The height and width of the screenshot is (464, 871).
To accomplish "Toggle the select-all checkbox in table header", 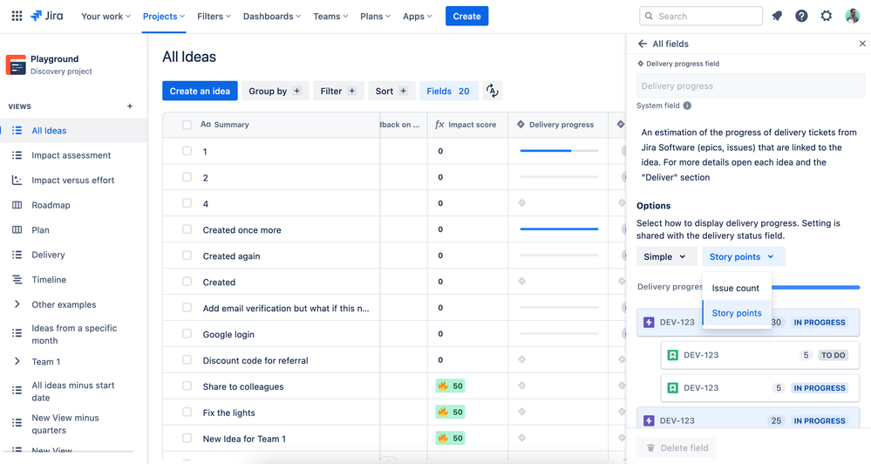I will [187, 125].
